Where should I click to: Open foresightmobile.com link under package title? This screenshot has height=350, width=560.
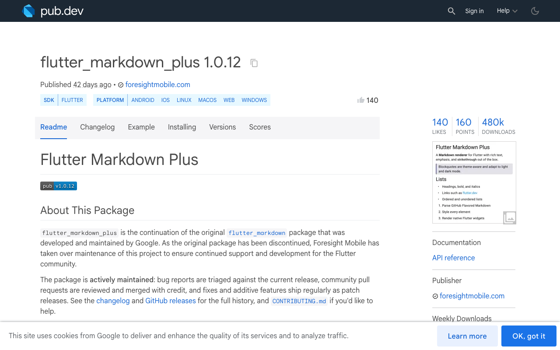click(157, 85)
